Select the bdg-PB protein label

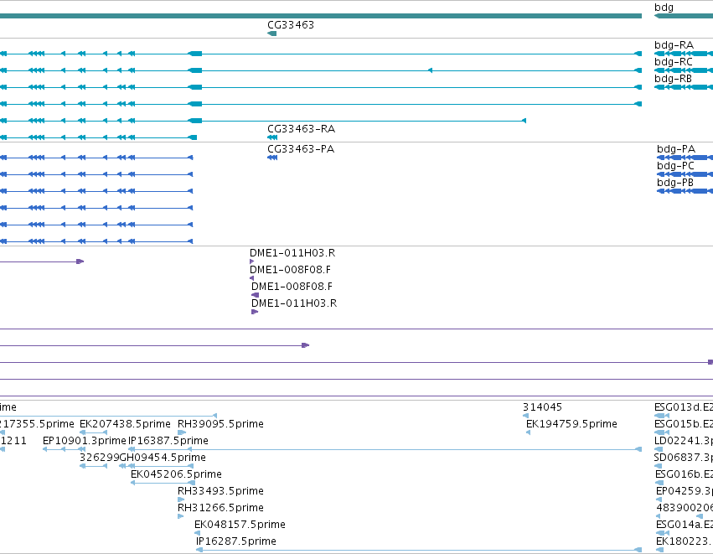click(x=675, y=183)
